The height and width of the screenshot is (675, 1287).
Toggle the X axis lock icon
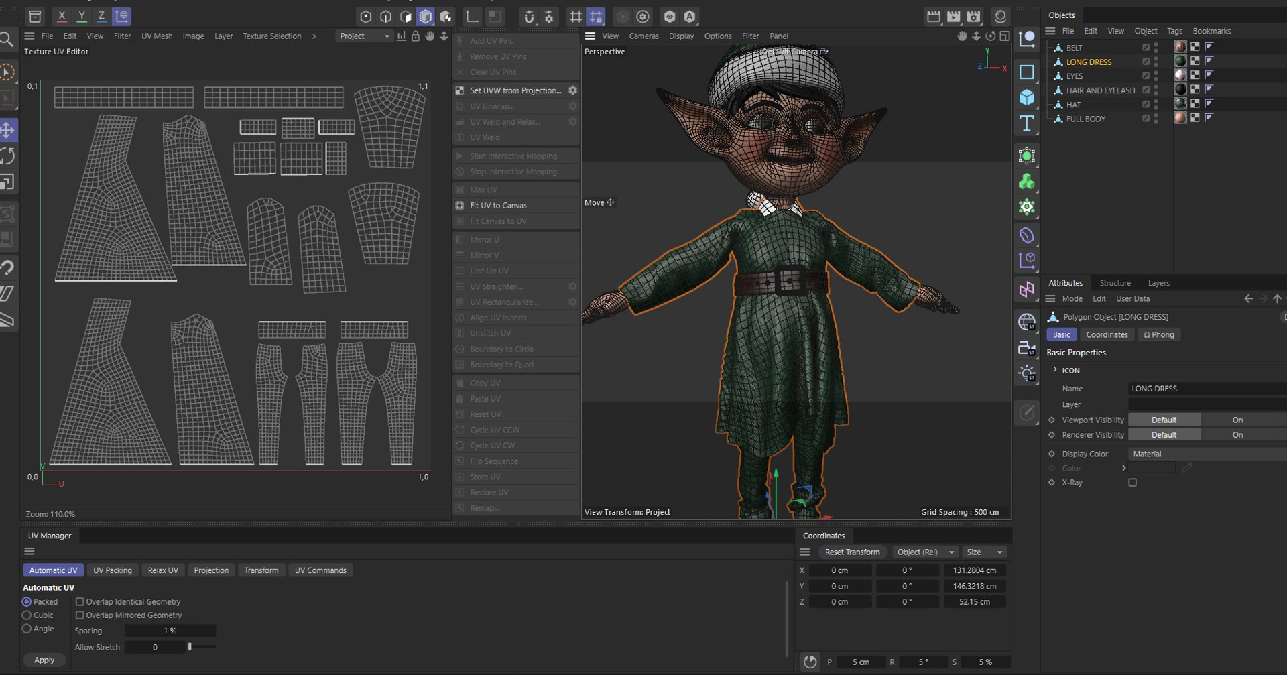pos(62,16)
